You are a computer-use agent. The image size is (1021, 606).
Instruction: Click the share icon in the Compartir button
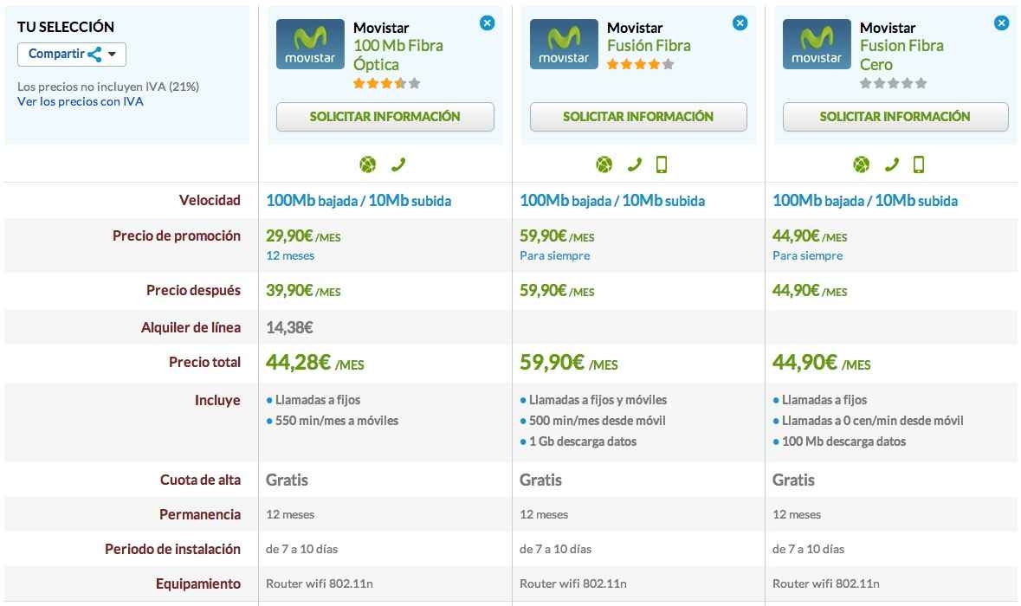(94, 55)
